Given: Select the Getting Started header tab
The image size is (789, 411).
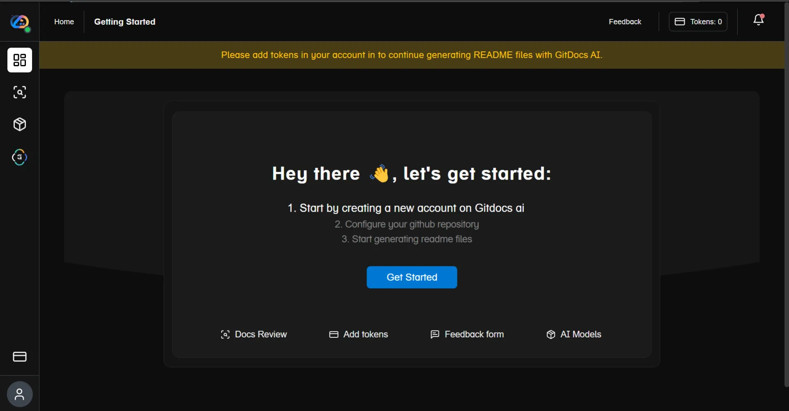Looking at the screenshot, I should (x=125, y=22).
